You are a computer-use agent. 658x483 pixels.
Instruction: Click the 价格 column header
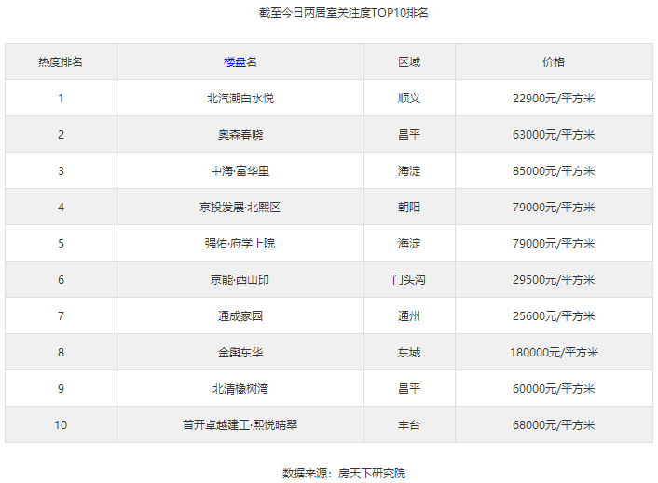(554, 62)
